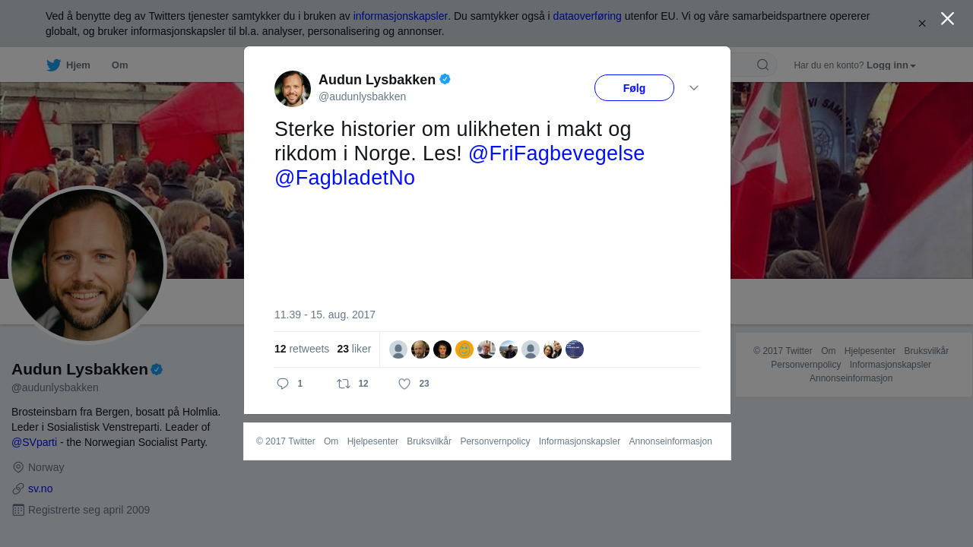Open tweet options chevron next to Følg

pyautogui.click(x=694, y=88)
